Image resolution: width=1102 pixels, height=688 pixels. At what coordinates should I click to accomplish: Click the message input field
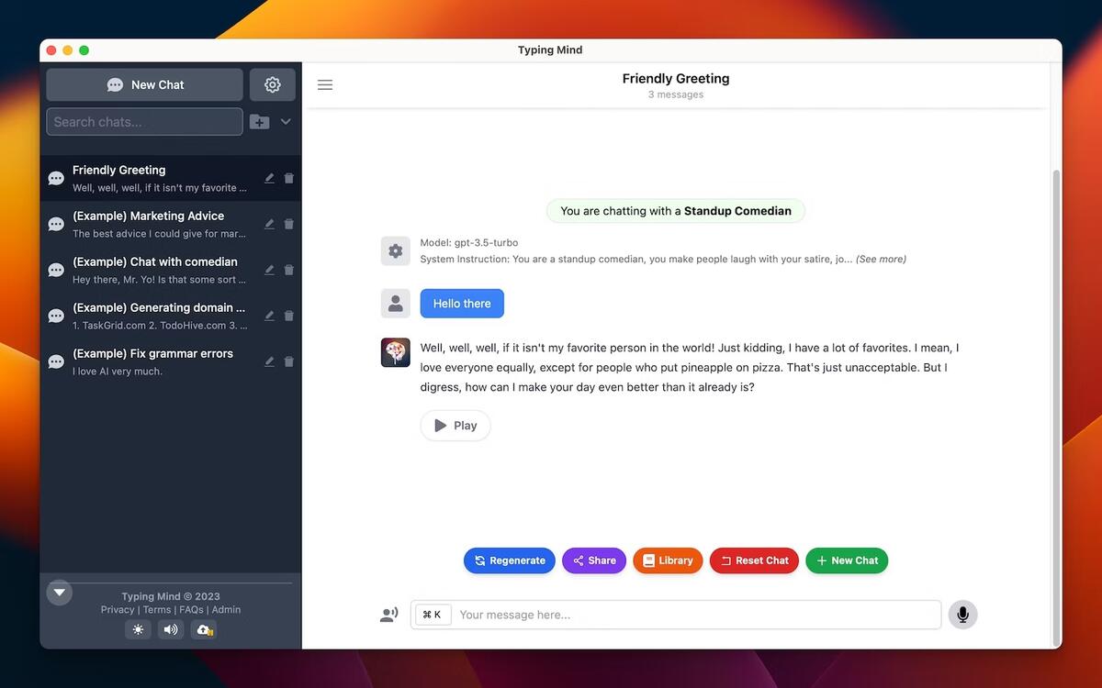point(676,615)
